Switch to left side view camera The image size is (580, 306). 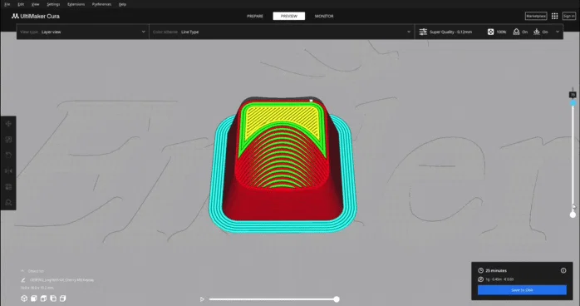(53, 299)
